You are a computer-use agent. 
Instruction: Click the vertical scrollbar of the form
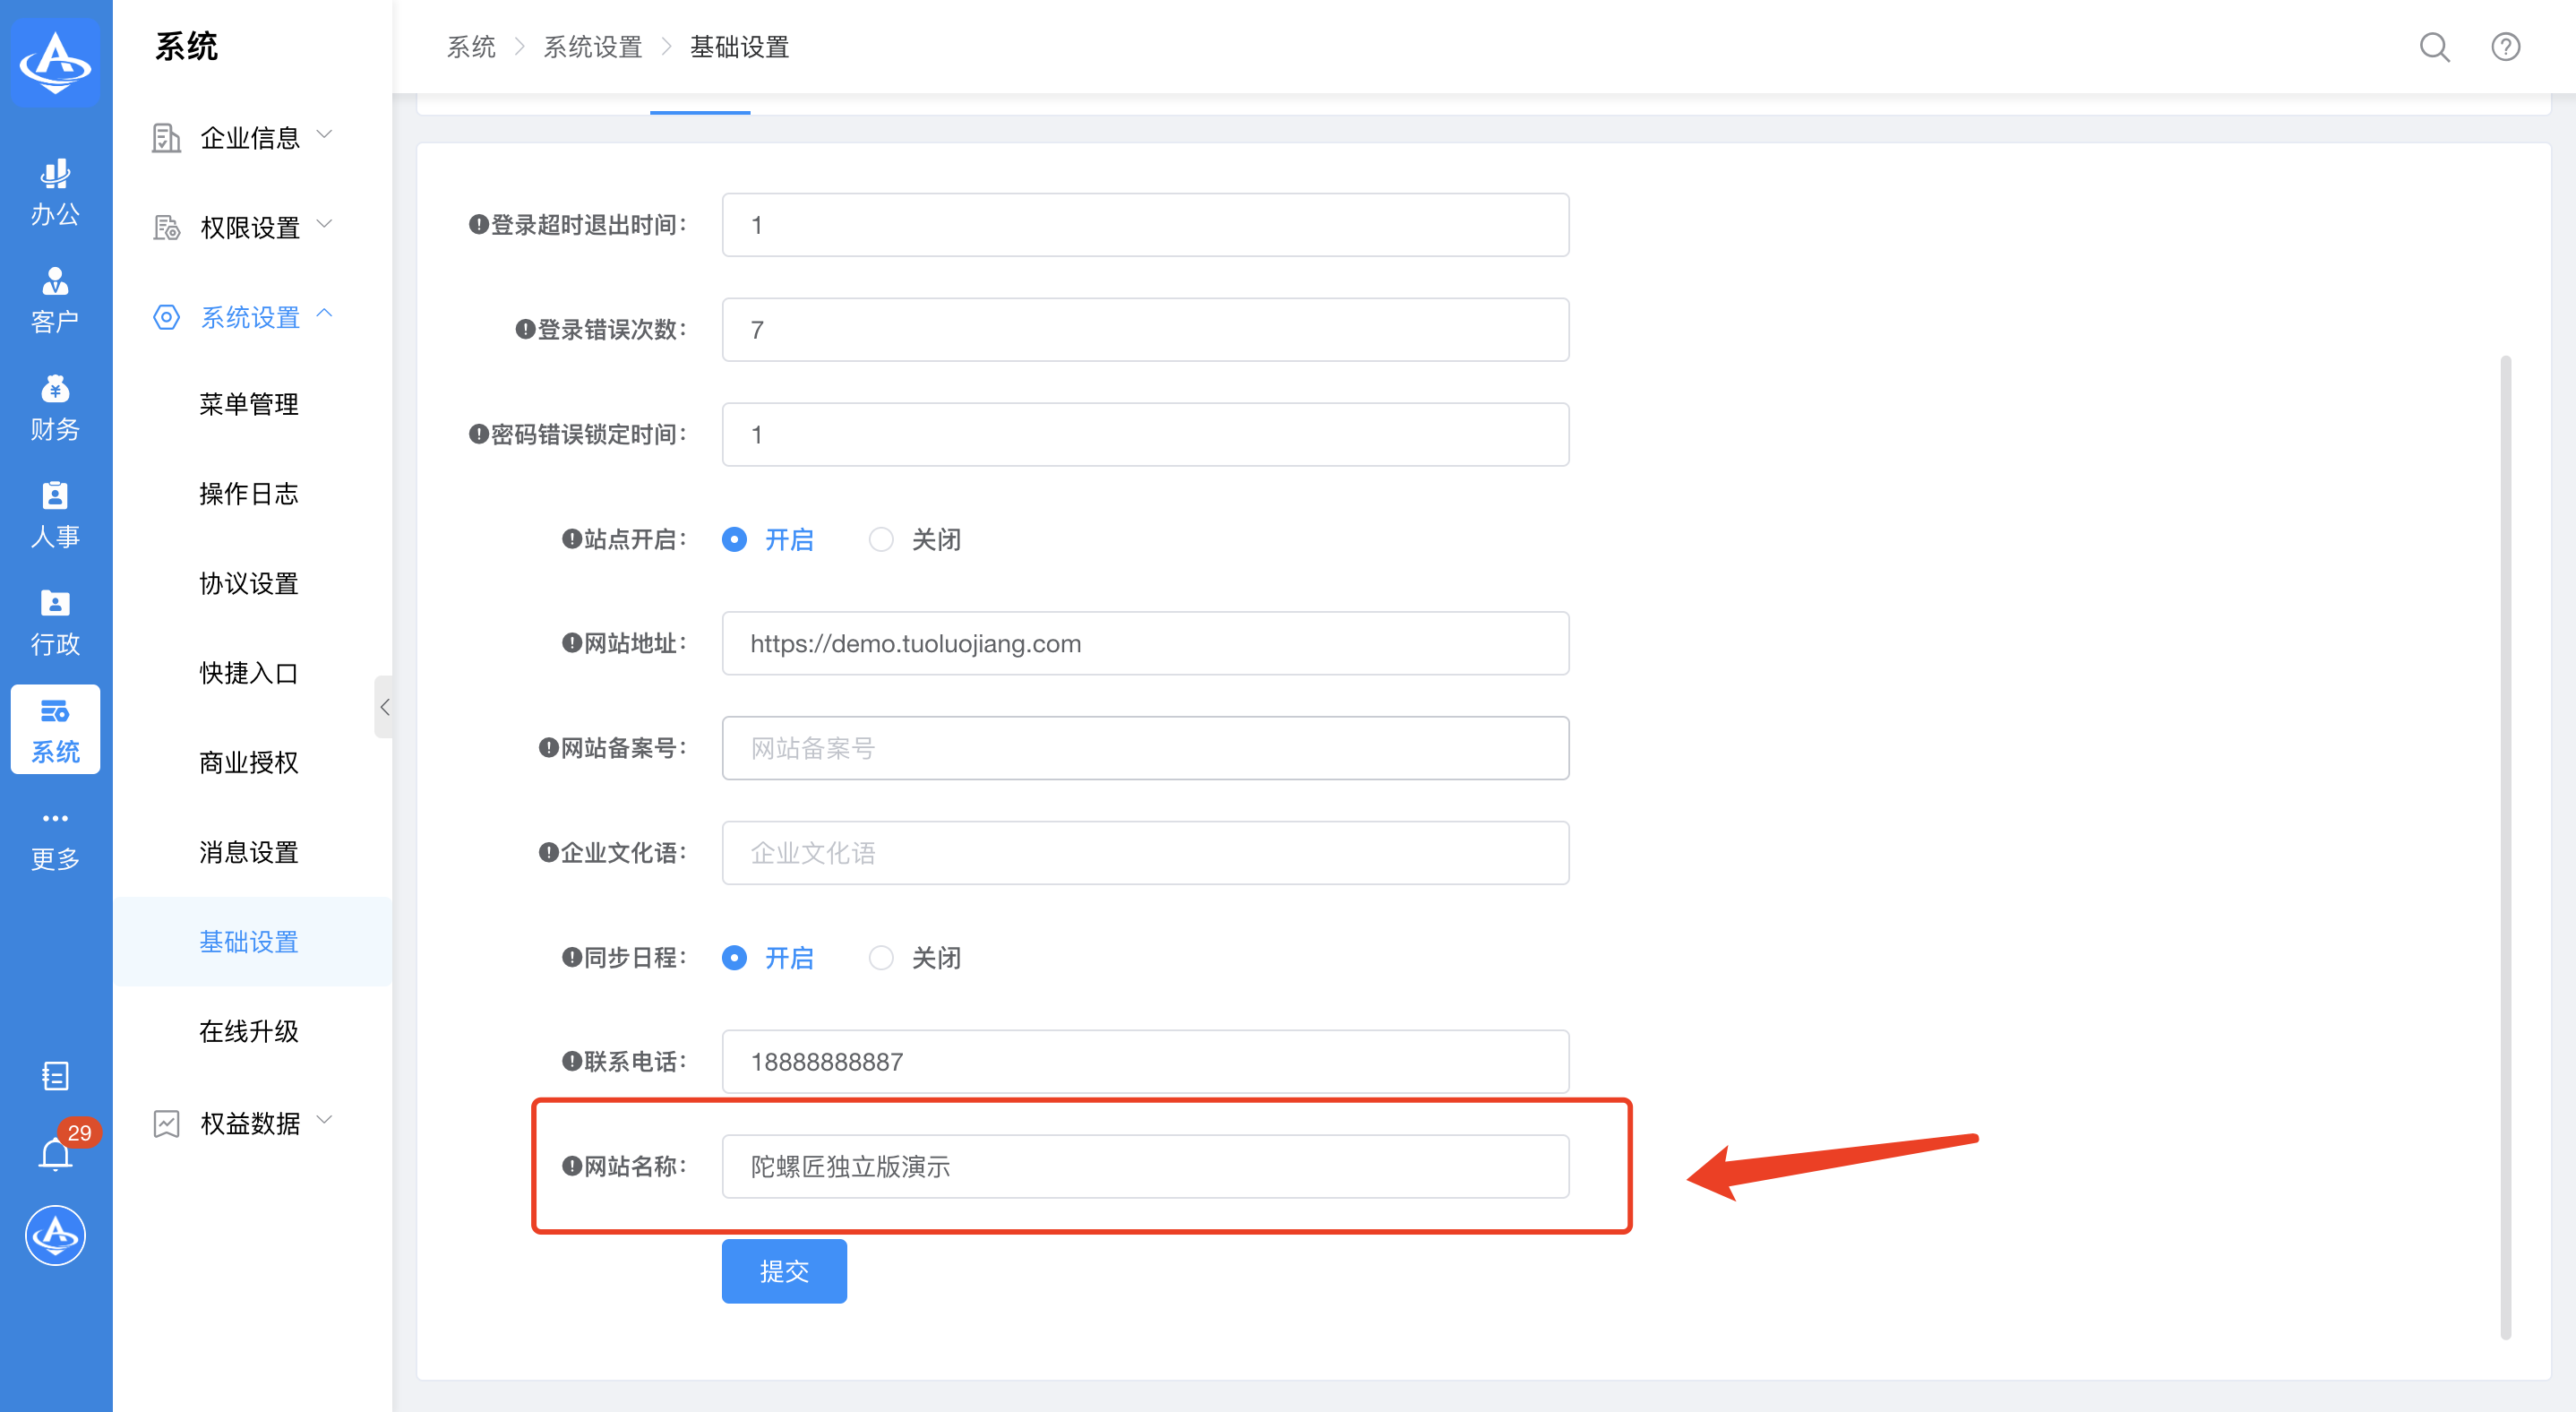coord(2505,846)
